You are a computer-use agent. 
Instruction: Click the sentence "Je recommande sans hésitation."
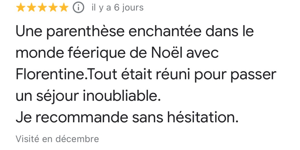(127, 118)
